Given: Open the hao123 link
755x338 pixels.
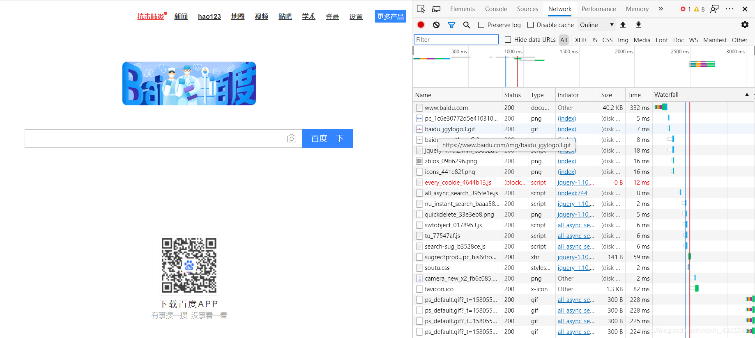Looking at the screenshot, I should pyautogui.click(x=209, y=16).
